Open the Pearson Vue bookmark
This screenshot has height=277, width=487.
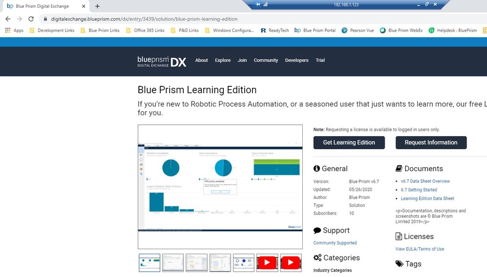358,30
